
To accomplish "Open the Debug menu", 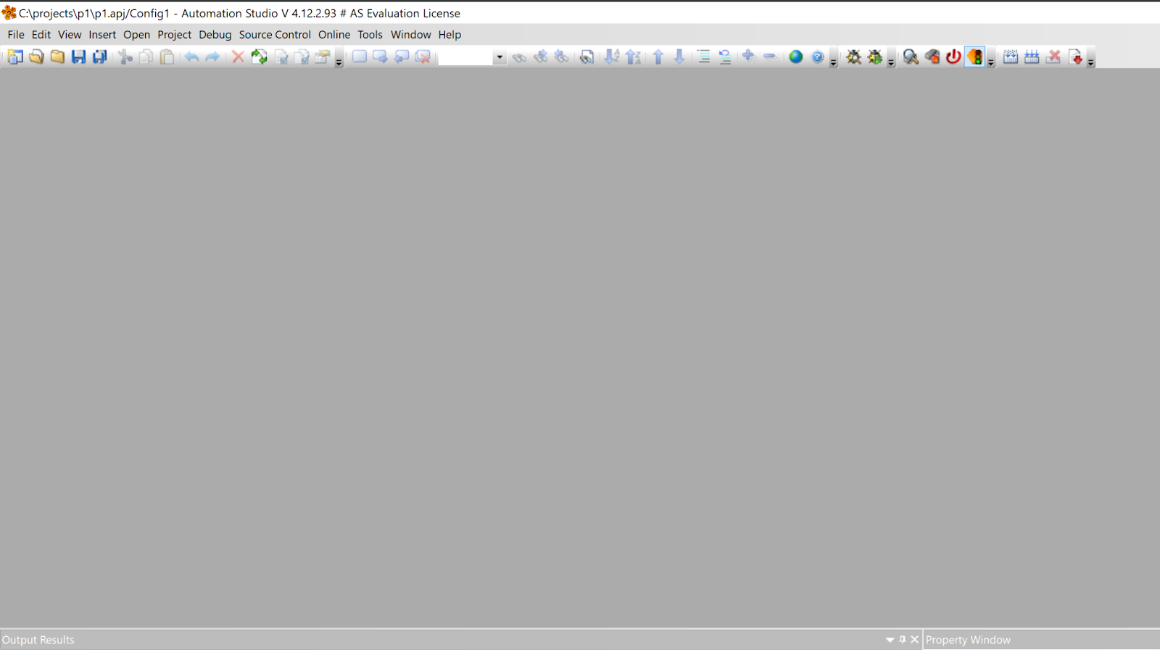I will pos(215,35).
